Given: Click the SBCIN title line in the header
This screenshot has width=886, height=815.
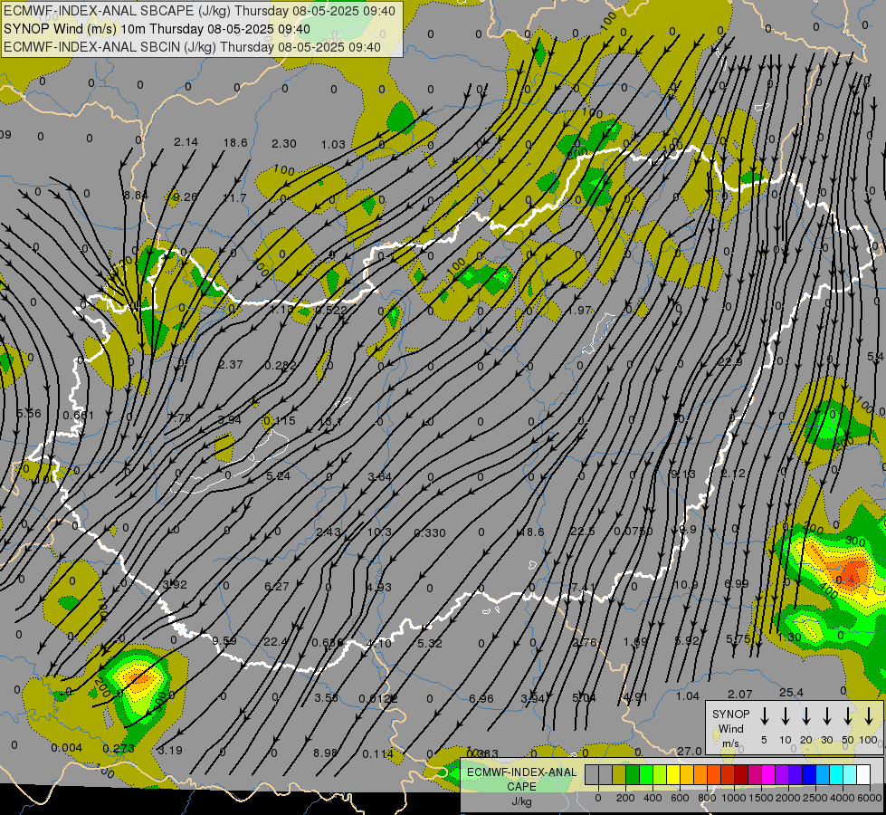Looking at the screenshot, I should [x=192, y=47].
